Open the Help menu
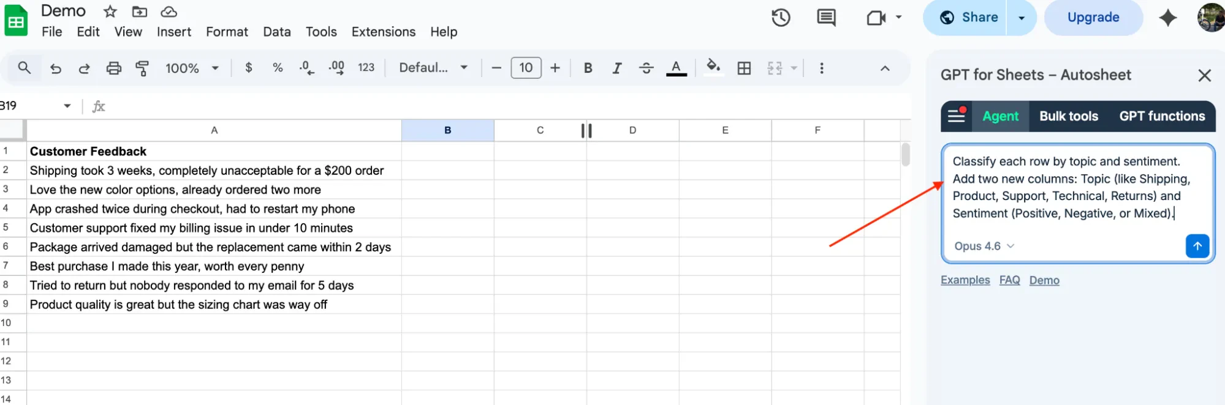Screen dimensions: 1225x405 click(444, 32)
